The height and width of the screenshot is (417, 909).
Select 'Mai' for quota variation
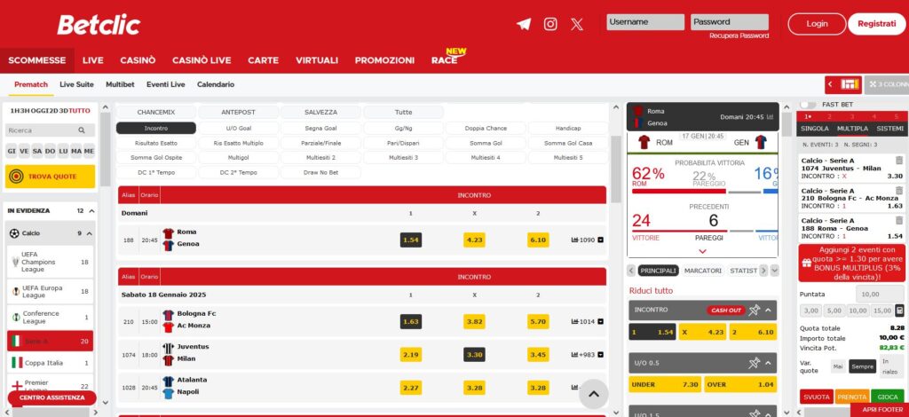tap(838, 366)
